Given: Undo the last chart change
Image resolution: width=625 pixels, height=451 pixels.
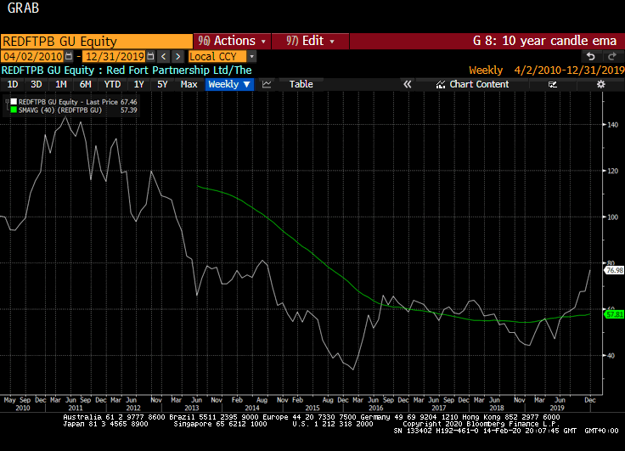Looking at the screenshot, I should pyautogui.click(x=591, y=56).
